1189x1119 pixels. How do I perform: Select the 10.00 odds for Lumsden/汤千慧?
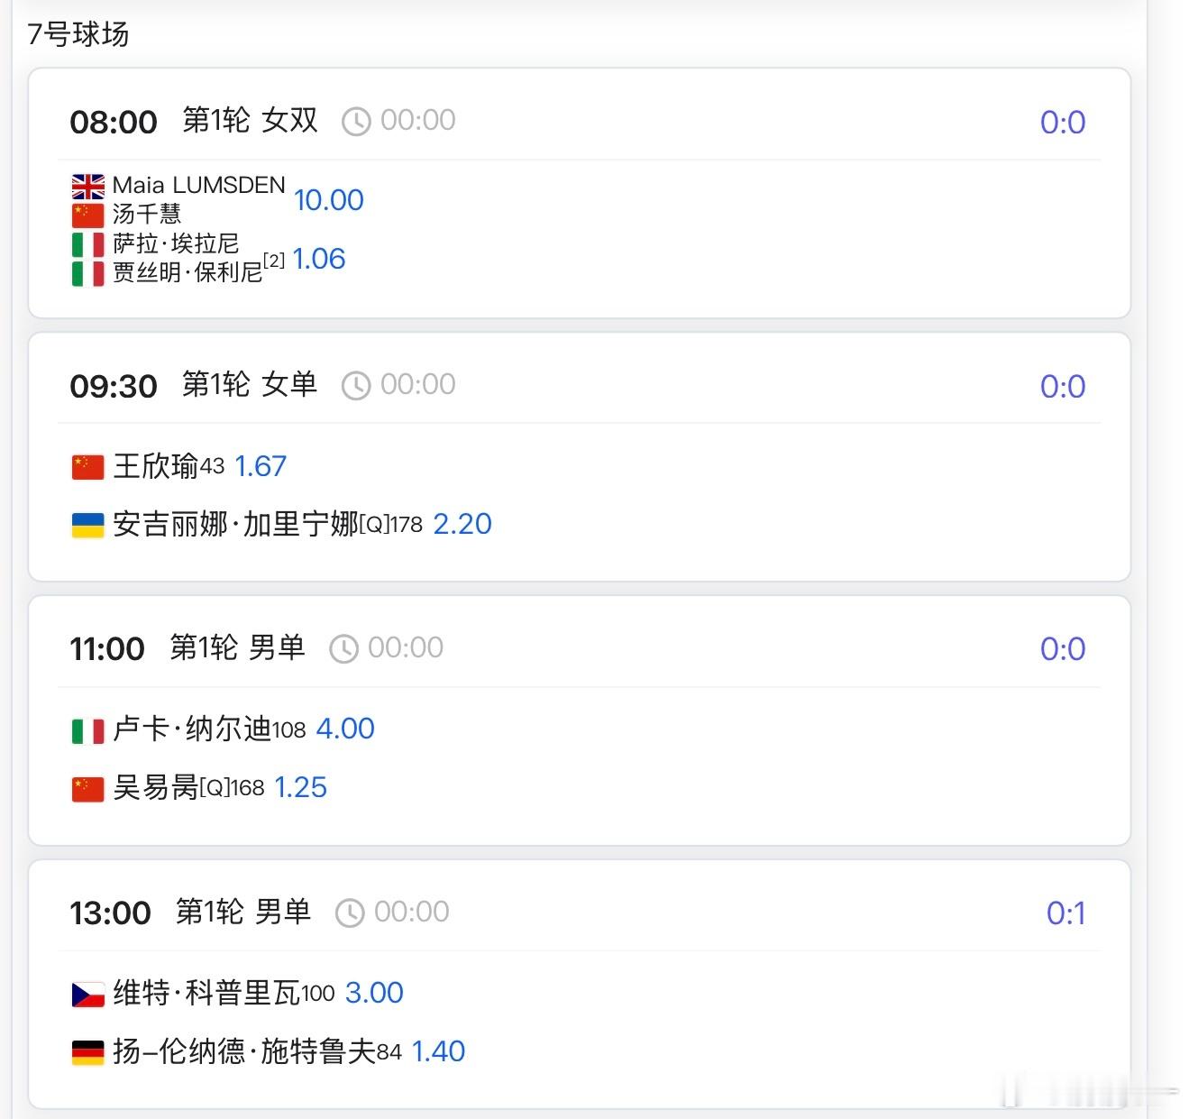[x=329, y=200]
